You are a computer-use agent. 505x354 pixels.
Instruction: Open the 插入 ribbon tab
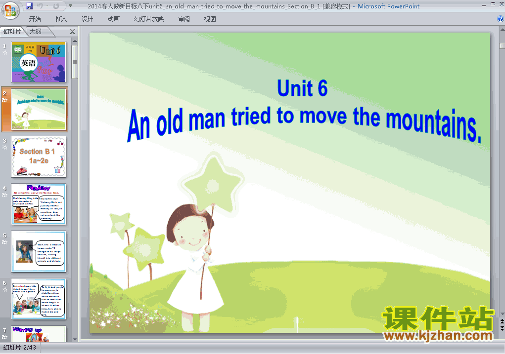[61, 19]
